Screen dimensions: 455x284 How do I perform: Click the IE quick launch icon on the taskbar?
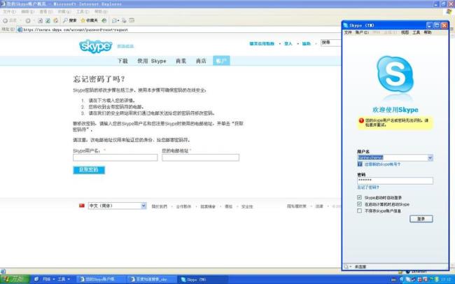tap(36, 279)
